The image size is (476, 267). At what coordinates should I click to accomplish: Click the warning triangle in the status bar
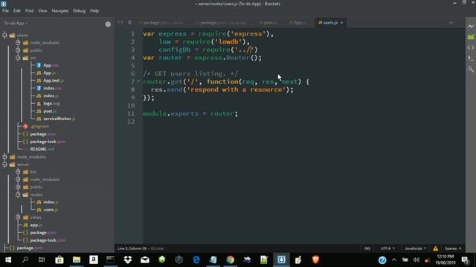pyautogui.click(x=435, y=248)
